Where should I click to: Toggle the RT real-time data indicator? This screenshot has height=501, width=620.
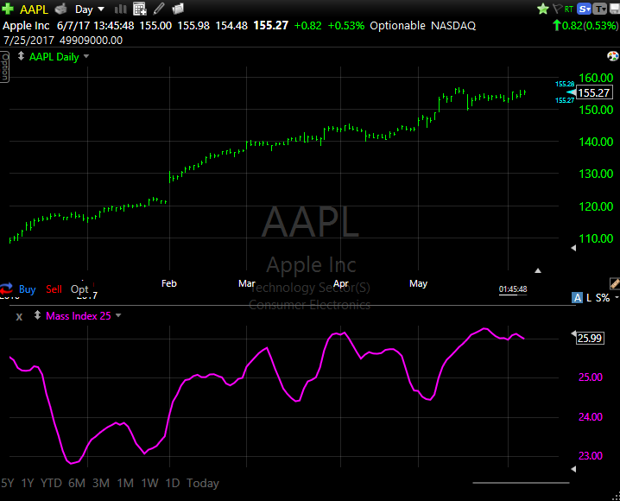tap(569, 10)
